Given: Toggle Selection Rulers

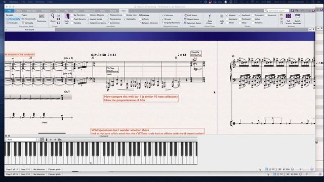Looking at the screenshot, I should 192,23.
